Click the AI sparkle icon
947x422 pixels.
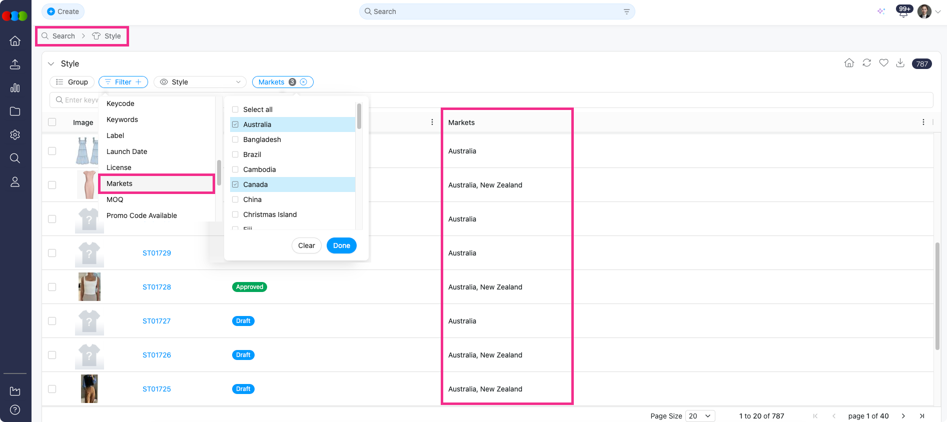point(881,11)
